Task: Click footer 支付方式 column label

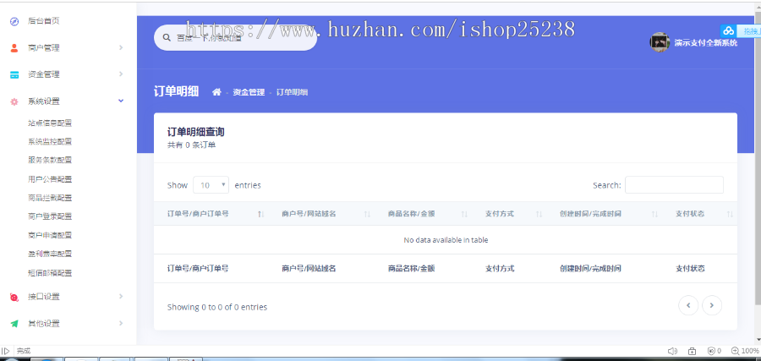Action: point(500,268)
